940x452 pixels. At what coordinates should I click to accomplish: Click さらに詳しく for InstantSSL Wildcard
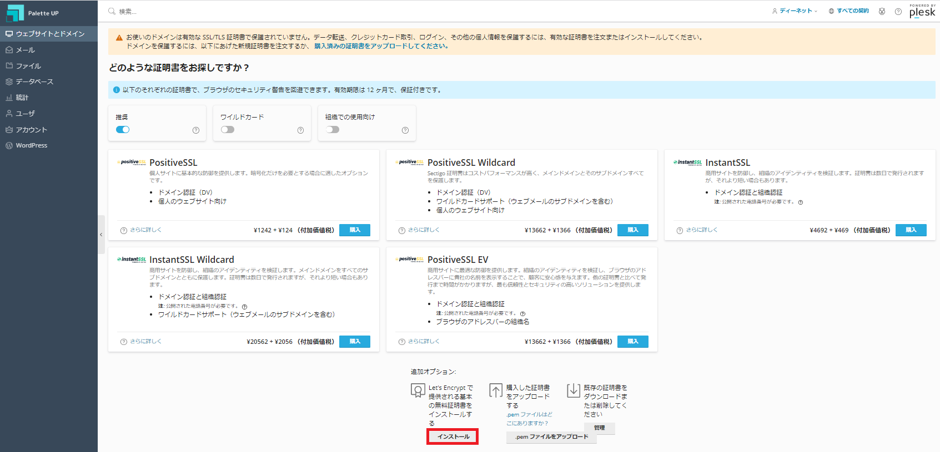click(x=145, y=341)
